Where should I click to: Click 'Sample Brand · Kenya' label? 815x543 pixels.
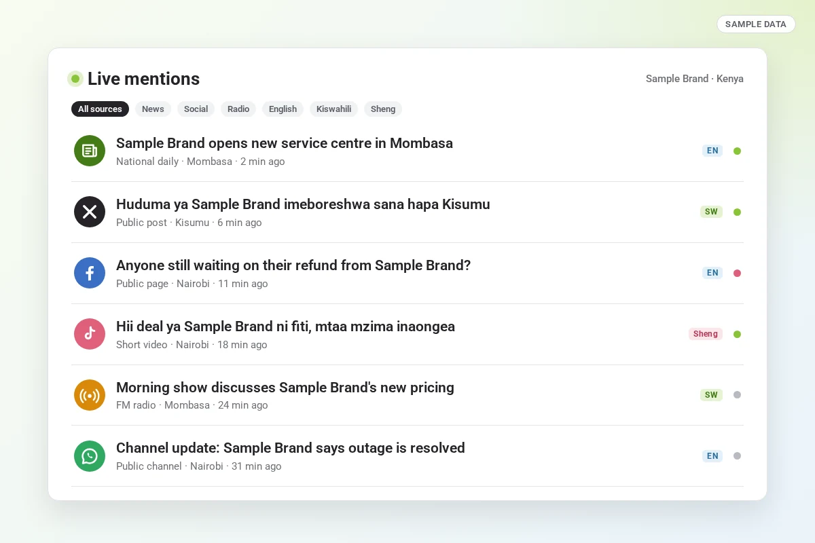[x=695, y=79]
